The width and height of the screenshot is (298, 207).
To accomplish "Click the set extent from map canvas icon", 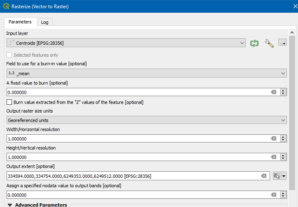I will coord(277,176).
